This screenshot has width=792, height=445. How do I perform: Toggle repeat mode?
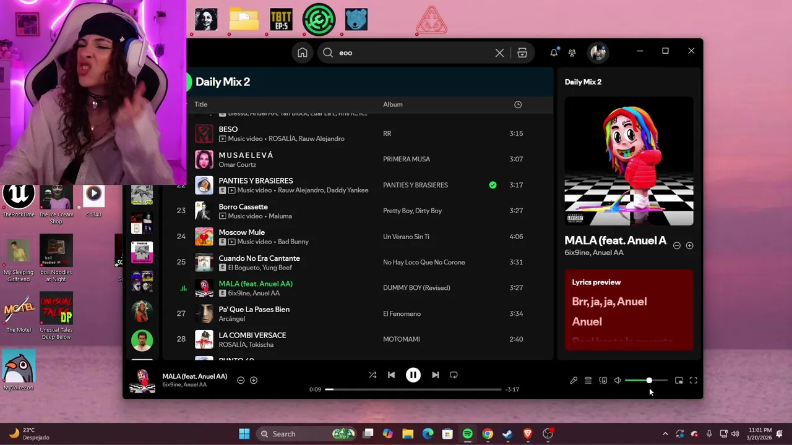point(454,375)
